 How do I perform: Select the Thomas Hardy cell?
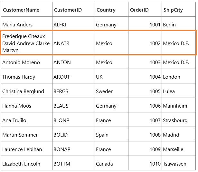coord(27,76)
